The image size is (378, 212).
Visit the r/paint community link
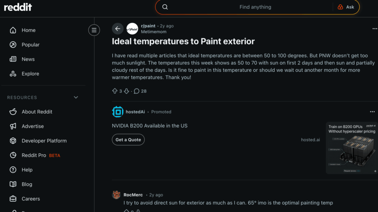[x=148, y=26]
